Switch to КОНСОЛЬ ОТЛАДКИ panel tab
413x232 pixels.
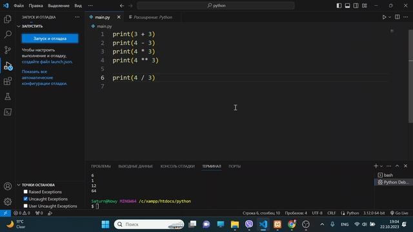tap(177, 166)
